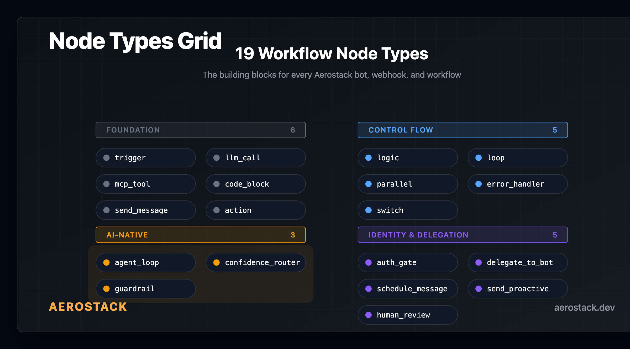Select the code_block node
Image resolution: width=630 pixels, height=349 pixels.
click(x=255, y=184)
